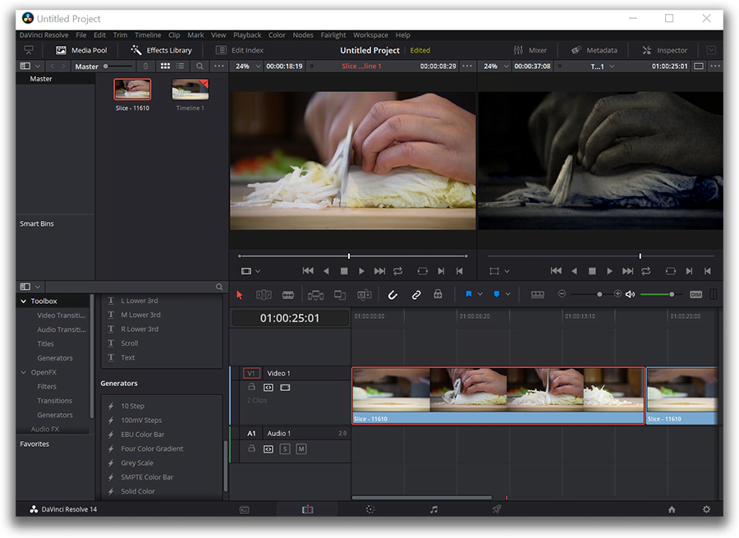Activate the Blade Edit tool

[x=288, y=294]
